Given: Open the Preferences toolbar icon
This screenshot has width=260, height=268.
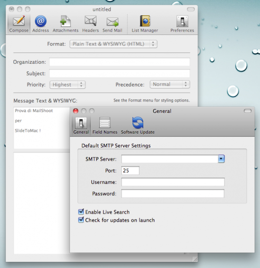Looking at the screenshot, I should click(182, 24).
